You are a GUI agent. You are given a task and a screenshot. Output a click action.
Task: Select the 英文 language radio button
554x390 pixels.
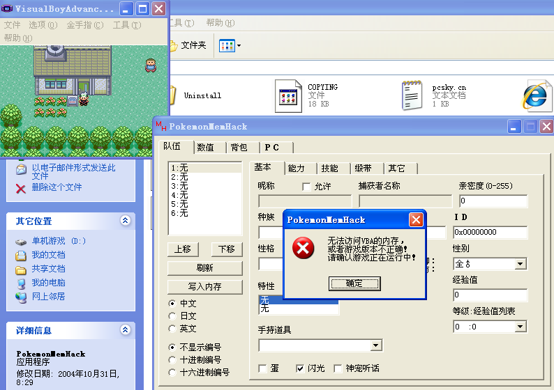pyautogui.click(x=172, y=329)
